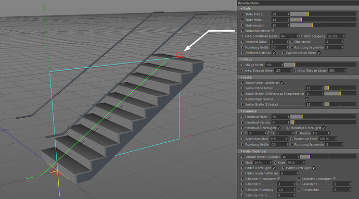Click stepper arrows on Handlauf Radius field
The image size is (359, 199).
click(329, 133)
